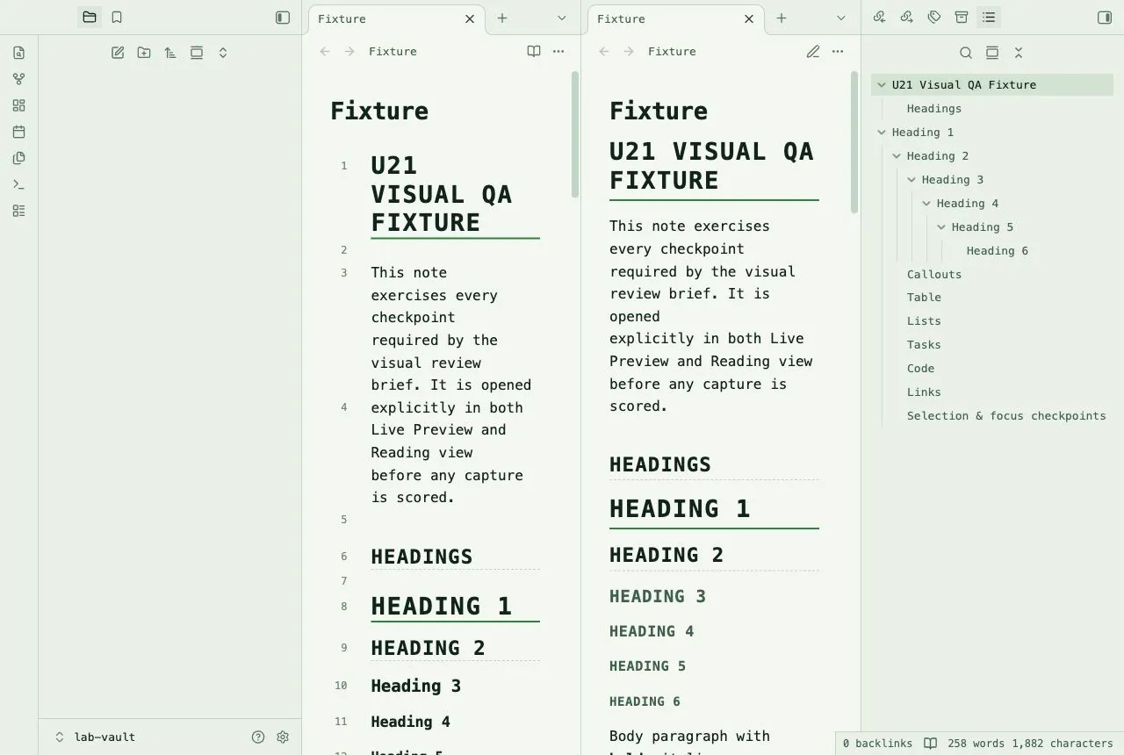Create a new canvas from the ribbon

tap(19, 105)
